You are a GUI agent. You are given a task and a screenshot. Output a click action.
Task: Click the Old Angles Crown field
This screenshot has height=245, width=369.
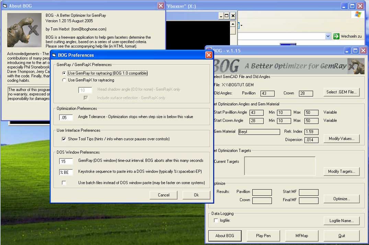306,93
